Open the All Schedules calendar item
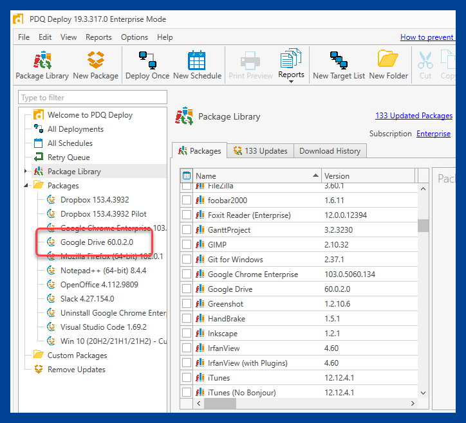466x423 pixels. coord(70,143)
